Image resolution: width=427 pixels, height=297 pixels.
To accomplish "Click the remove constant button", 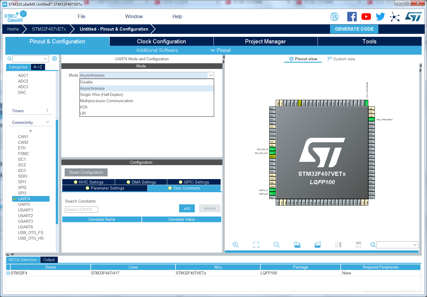I will pyautogui.click(x=210, y=208).
